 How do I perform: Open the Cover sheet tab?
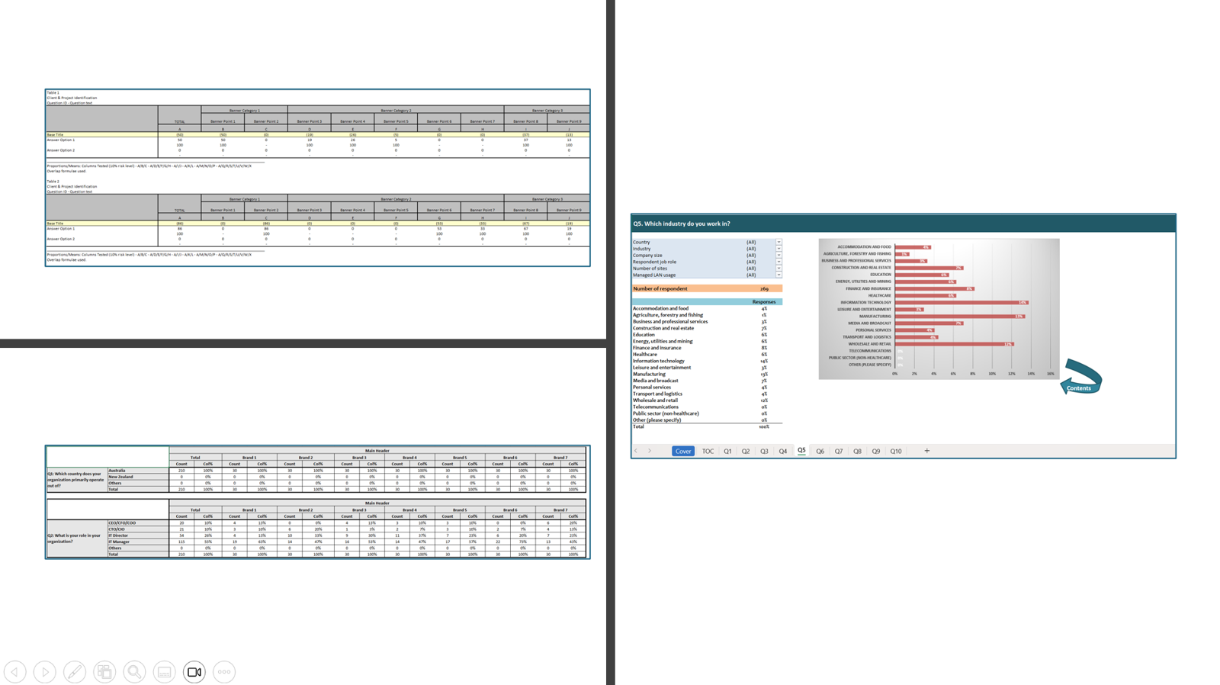tap(682, 452)
